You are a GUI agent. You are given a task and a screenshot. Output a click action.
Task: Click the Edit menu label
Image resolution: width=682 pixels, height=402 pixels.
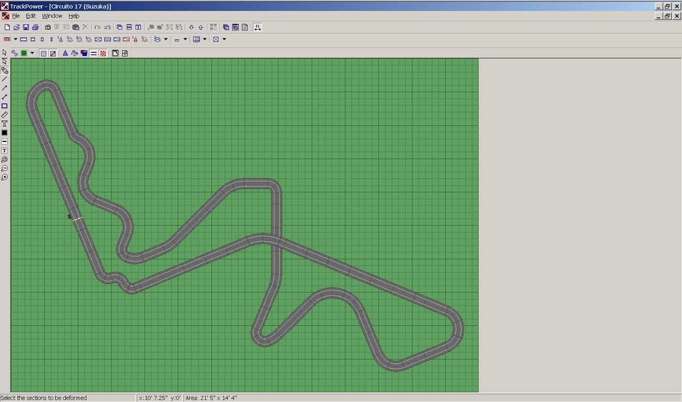(x=31, y=16)
